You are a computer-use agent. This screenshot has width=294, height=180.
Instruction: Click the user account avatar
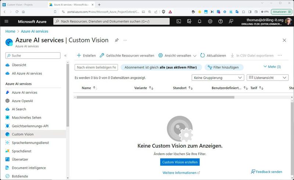click(x=288, y=21)
